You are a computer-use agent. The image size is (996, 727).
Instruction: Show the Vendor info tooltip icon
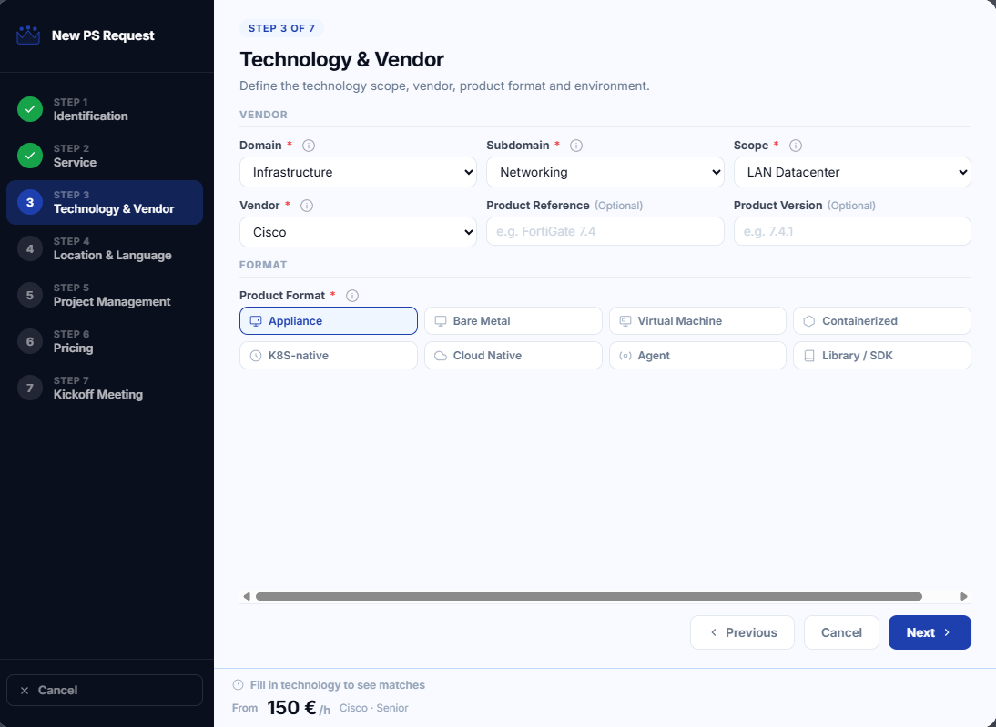coord(306,206)
